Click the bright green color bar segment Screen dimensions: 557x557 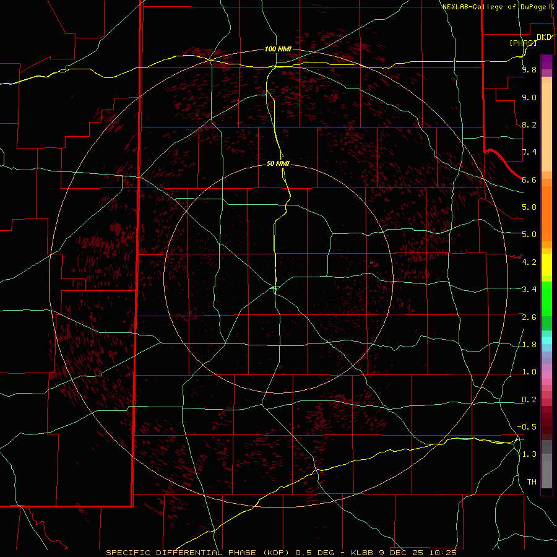pos(546,299)
